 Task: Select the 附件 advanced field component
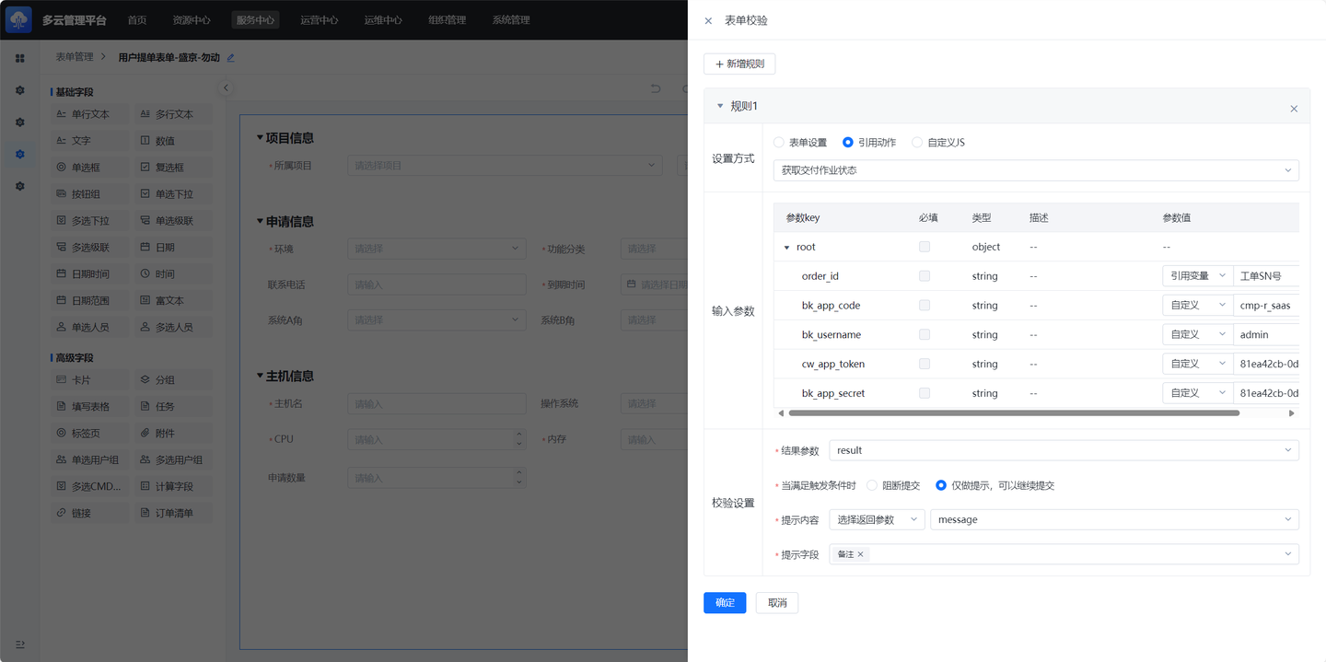(x=173, y=434)
